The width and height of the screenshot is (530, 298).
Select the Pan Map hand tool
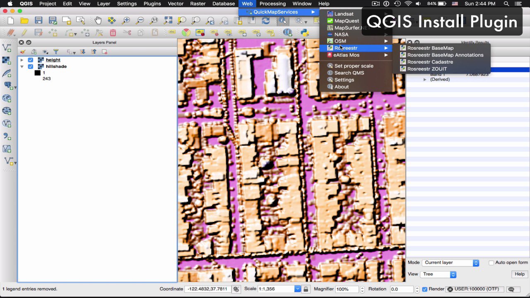(98, 20)
